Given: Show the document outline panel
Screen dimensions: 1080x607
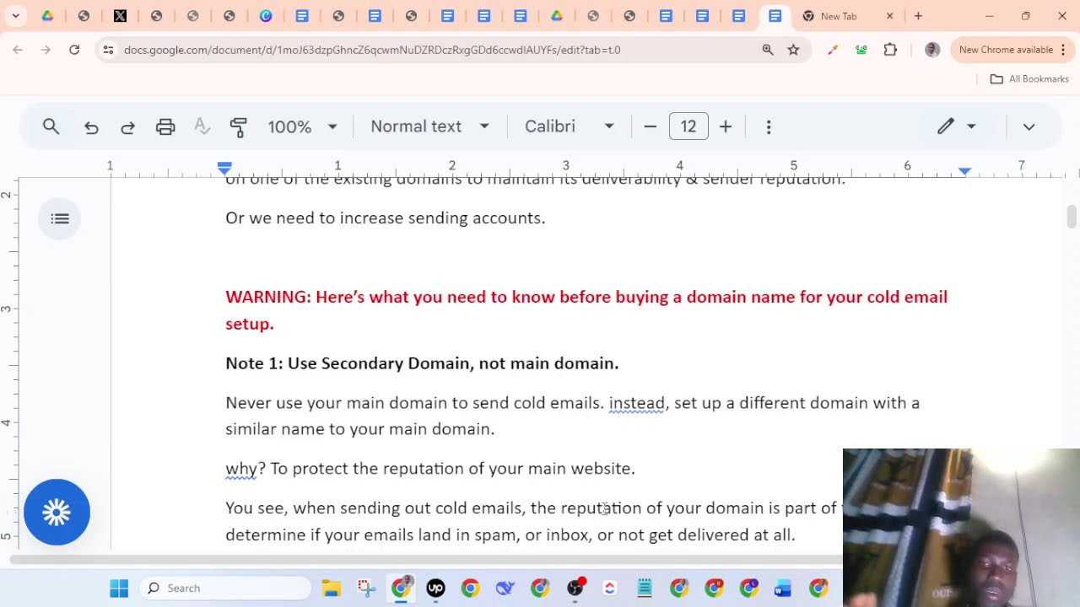Looking at the screenshot, I should 60,219.
